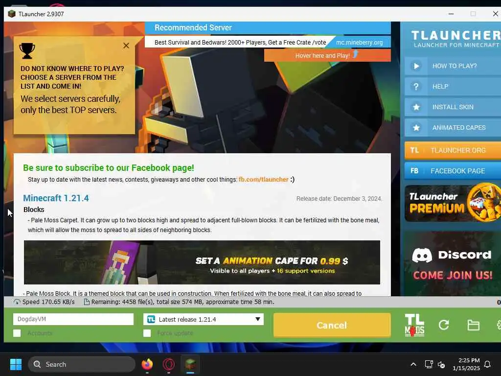The image size is (501, 376).
Task: Toggle the Accounts checkbox
Action: coord(17,333)
